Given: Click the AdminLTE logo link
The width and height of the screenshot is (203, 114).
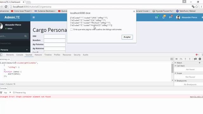Looking at the screenshot, I should [12, 17].
